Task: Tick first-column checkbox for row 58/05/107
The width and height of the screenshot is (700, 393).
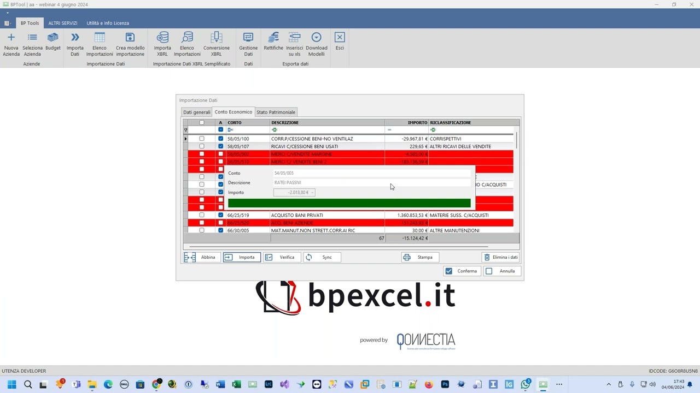Action: pyautogui.click(x=202, y=146)
